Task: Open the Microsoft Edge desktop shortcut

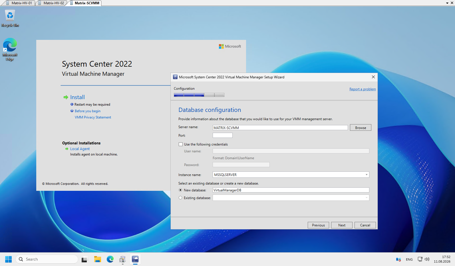Action: tap(10, 49)
